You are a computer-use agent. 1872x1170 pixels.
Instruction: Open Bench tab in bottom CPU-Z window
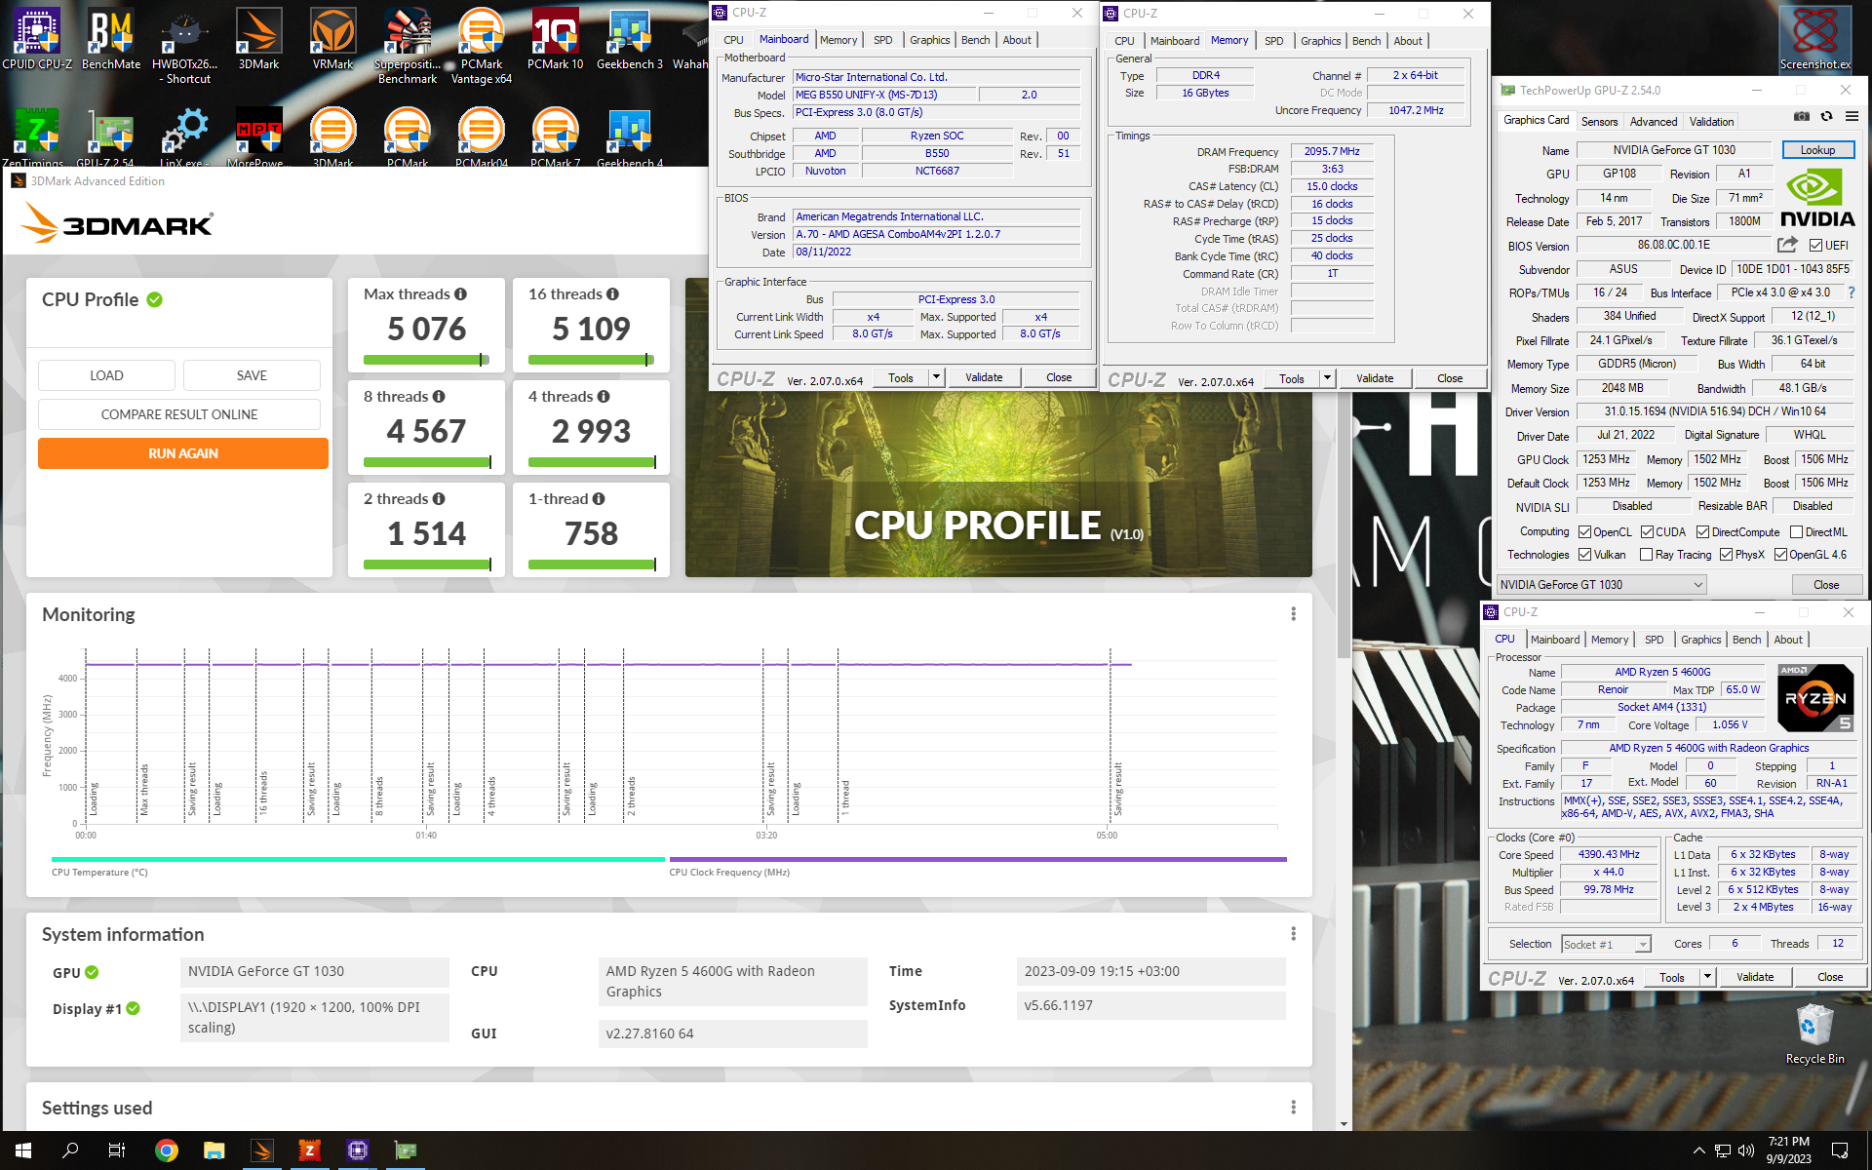pos(1746,640)
